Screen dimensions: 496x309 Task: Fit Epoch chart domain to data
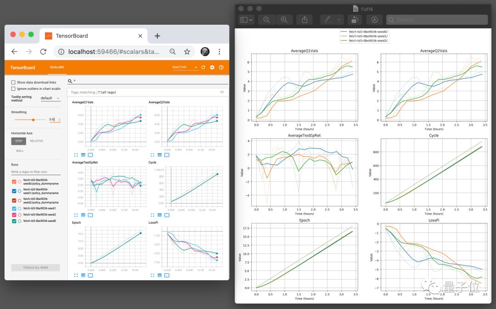[x=90, y=275]
